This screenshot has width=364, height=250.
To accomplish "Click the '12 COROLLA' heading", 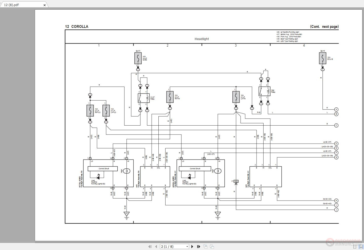I will pos(77,27).
